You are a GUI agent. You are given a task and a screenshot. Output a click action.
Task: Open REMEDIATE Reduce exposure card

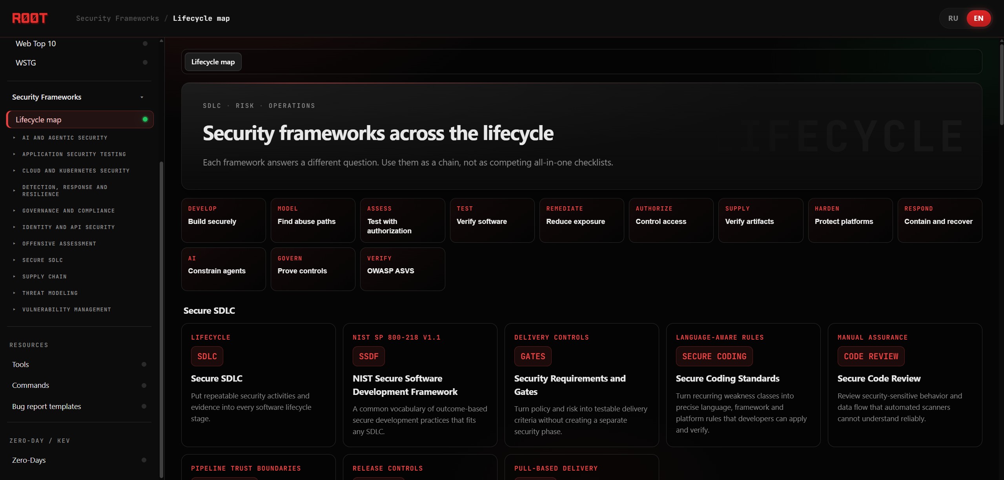[x=581, y=220]
